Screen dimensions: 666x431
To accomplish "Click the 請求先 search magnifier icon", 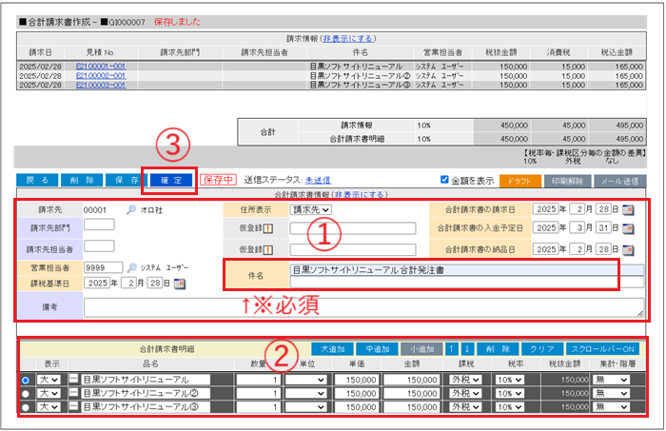I will tap(131, 210).
